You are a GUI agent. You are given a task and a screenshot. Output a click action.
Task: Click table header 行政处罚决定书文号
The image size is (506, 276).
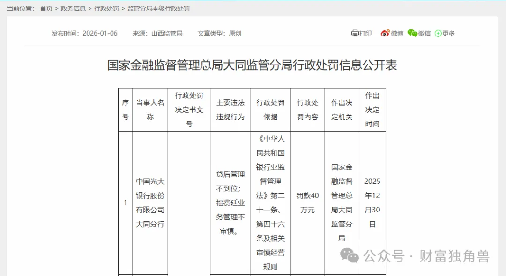coord(189,110)
